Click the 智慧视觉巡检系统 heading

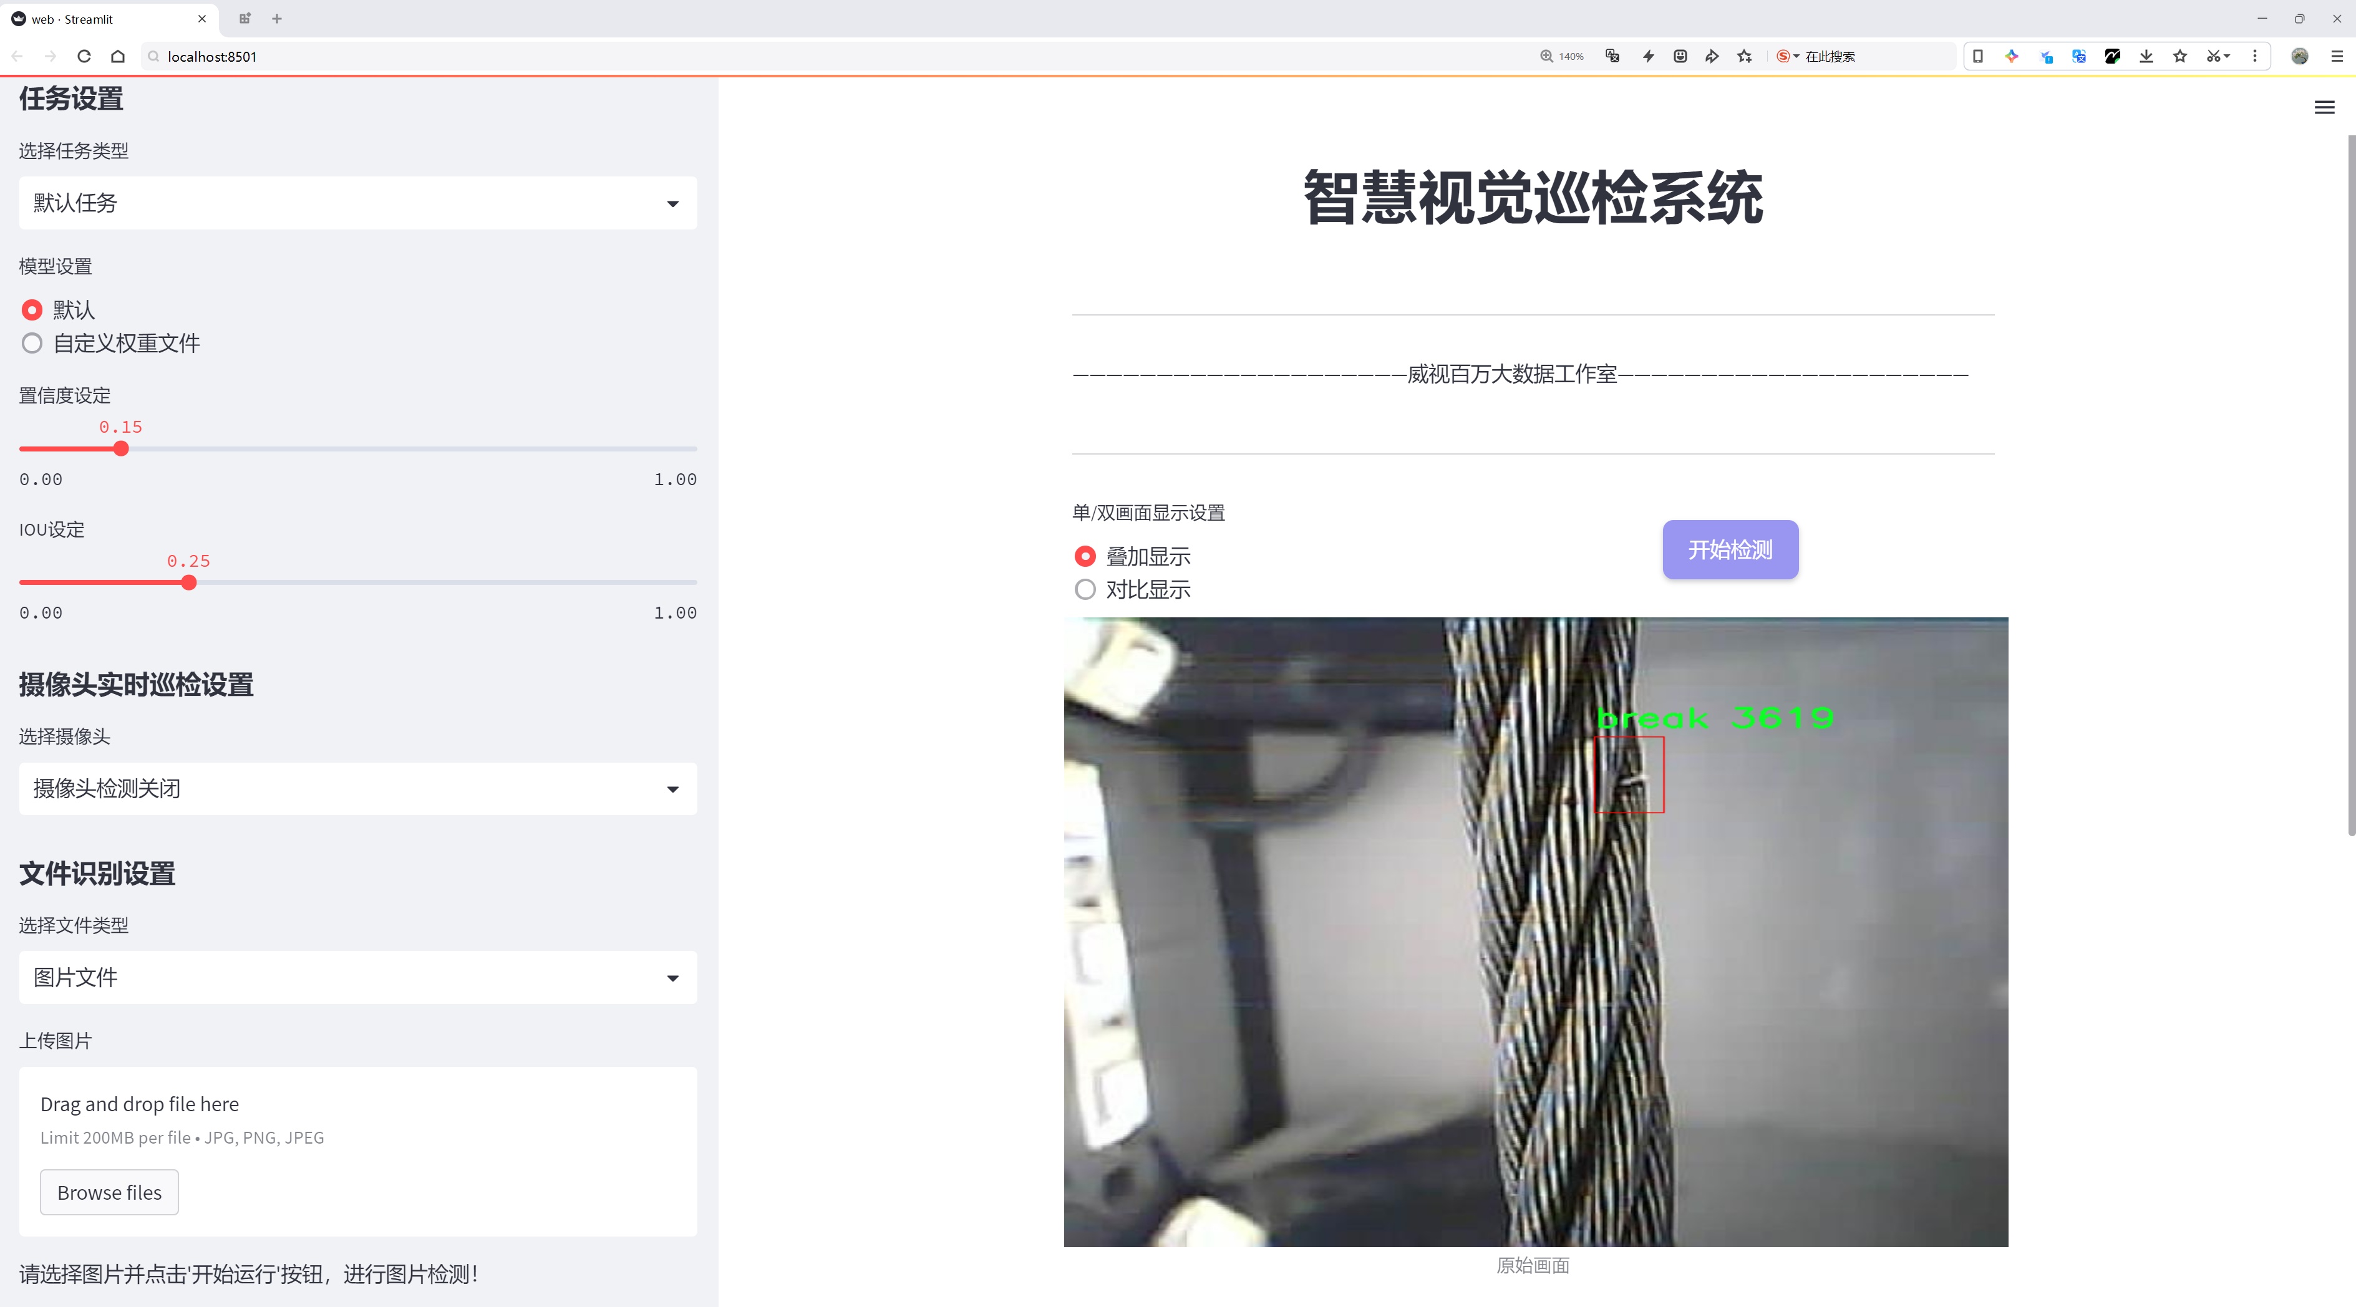click(1533, 198)
